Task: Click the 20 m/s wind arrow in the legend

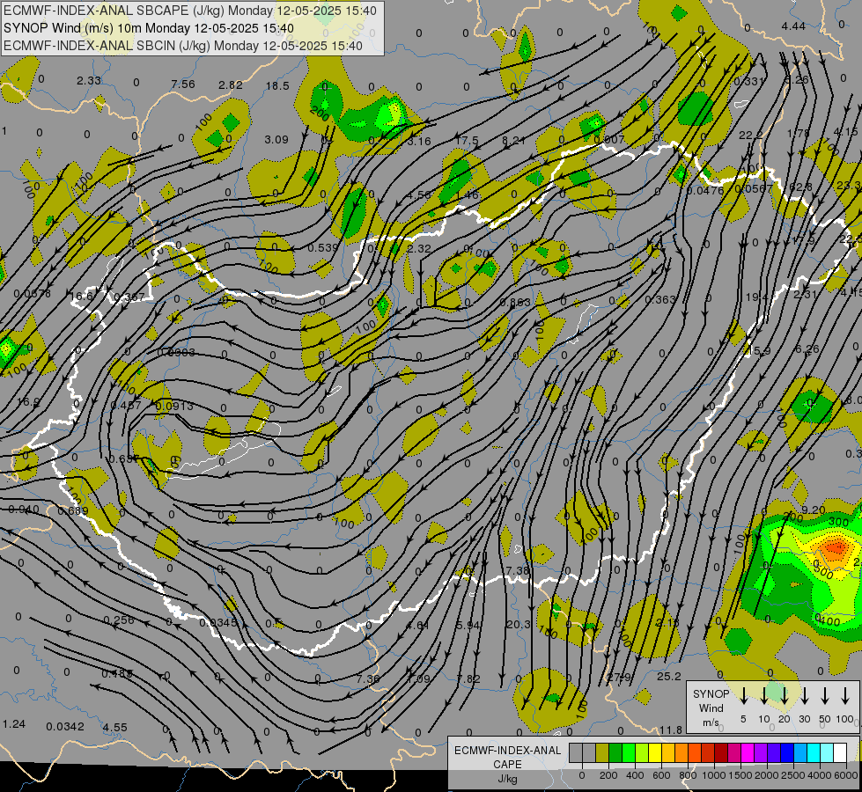Action: pos(785,696)
